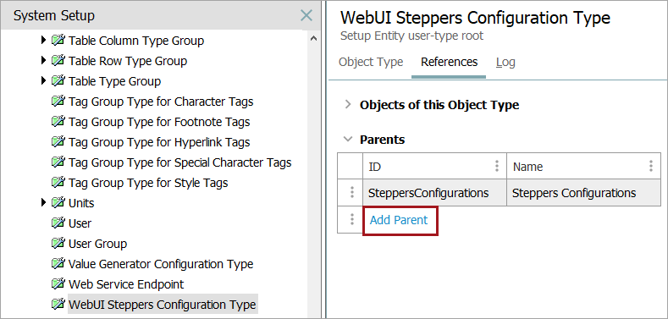Image resolution: width=668 pixels, height=319 pixels.
Task: Select Tag Group Type for Hyperlink Tags
Action: pos(159,142)
